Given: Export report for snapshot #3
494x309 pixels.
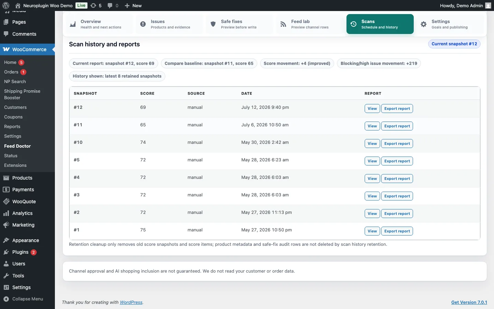Looking at the screenshot, I should click(x=397, y=196).
